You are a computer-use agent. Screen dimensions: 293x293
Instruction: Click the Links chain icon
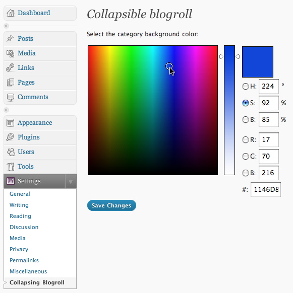tap(10, 67)
